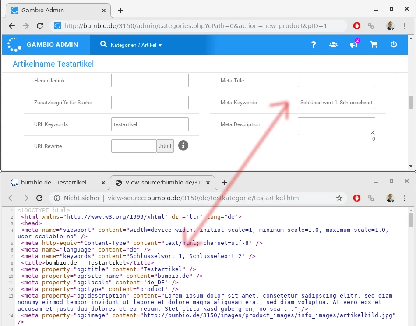Bookmark the page with the star icon

tap(339, 198)
